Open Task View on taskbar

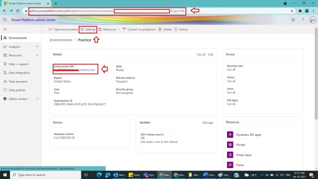coord(86,175)
